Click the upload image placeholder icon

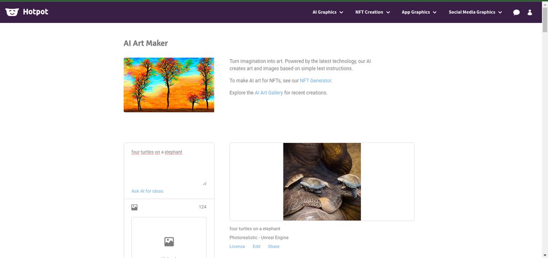click(x=169, y=242)
